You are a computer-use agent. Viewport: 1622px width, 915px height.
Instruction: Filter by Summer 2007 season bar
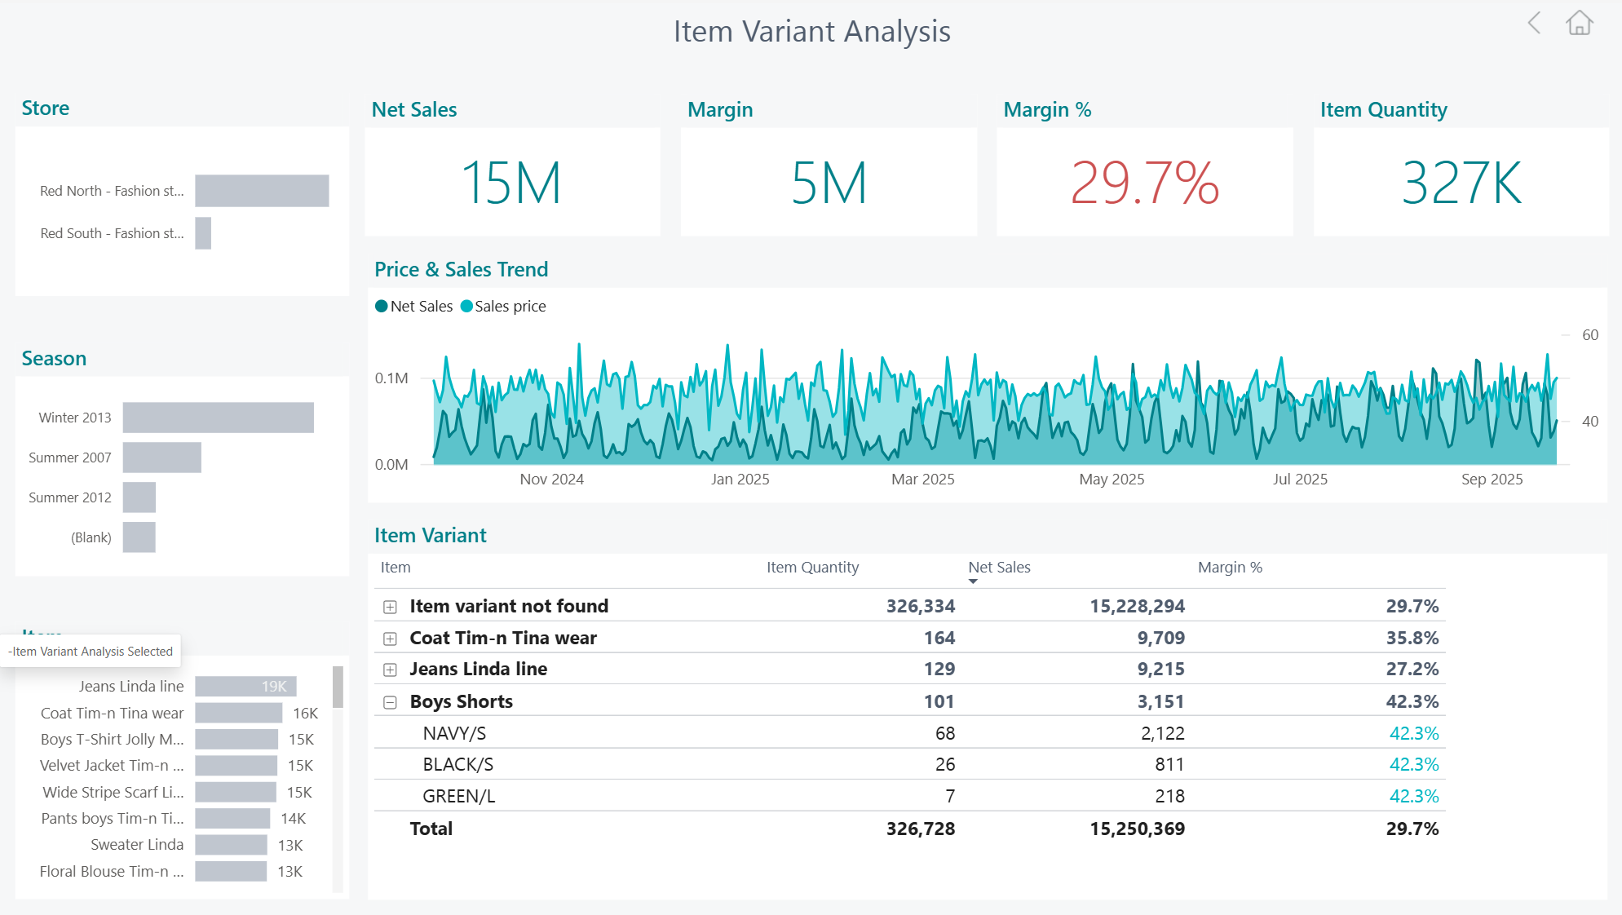click(161, 457)
